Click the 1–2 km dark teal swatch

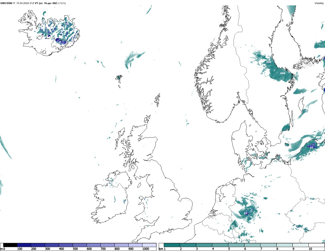click(x=172, y=245)
